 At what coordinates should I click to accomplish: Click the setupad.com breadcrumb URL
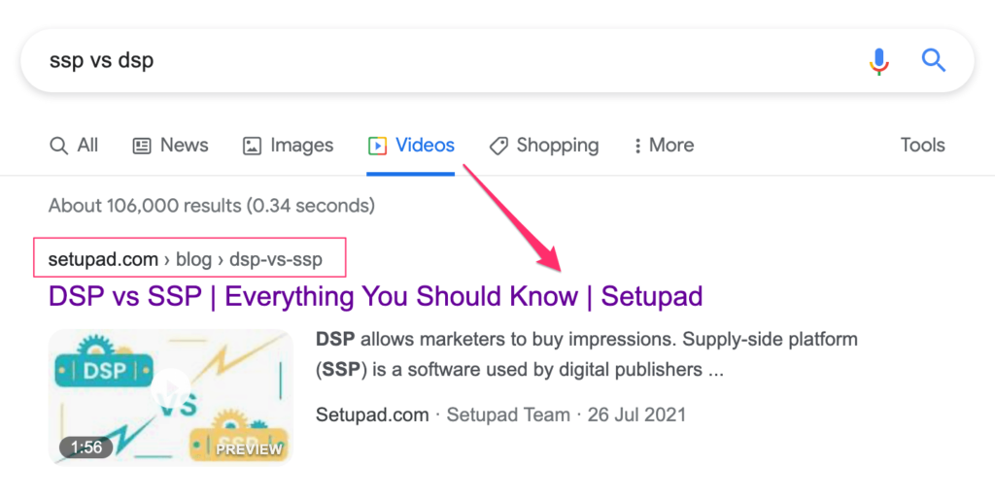click(103, 259)
